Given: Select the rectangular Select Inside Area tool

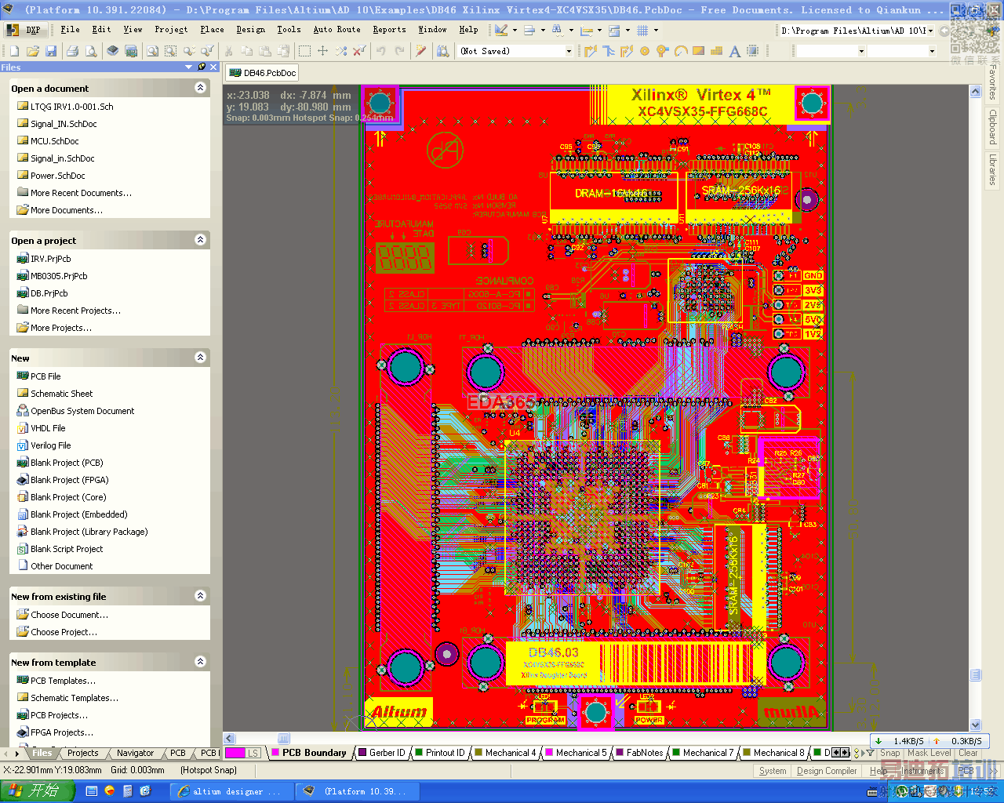Looking at the screenshot, I should (304, 51).
